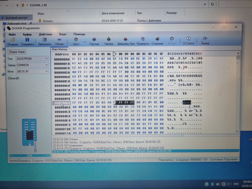
Task: Sort Explorer files by the Имя column
Action: pos(41,14)
